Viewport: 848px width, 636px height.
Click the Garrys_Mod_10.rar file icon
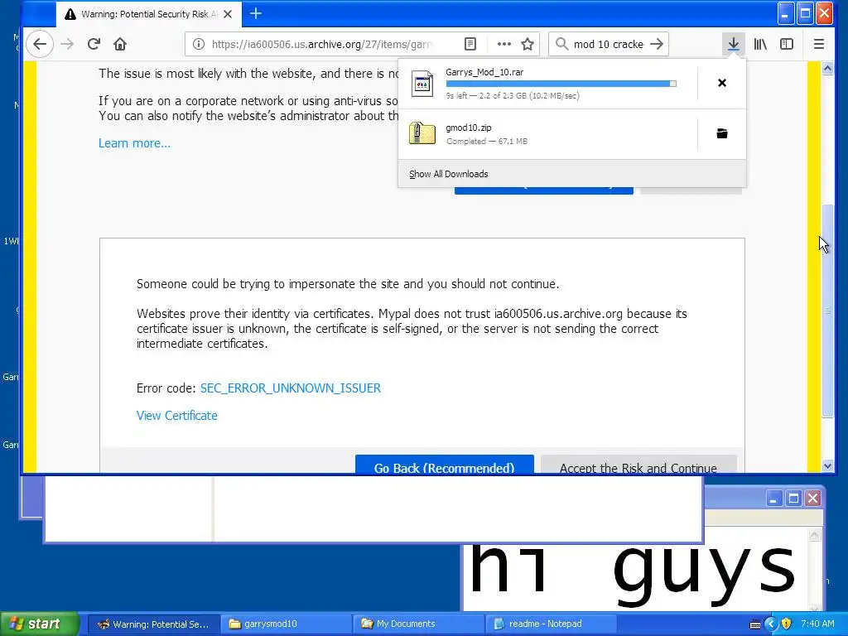point(422,84)
